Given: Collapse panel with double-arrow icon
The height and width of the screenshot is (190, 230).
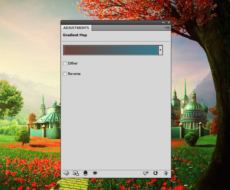Looking at the screenshot, I should [163, 23].
